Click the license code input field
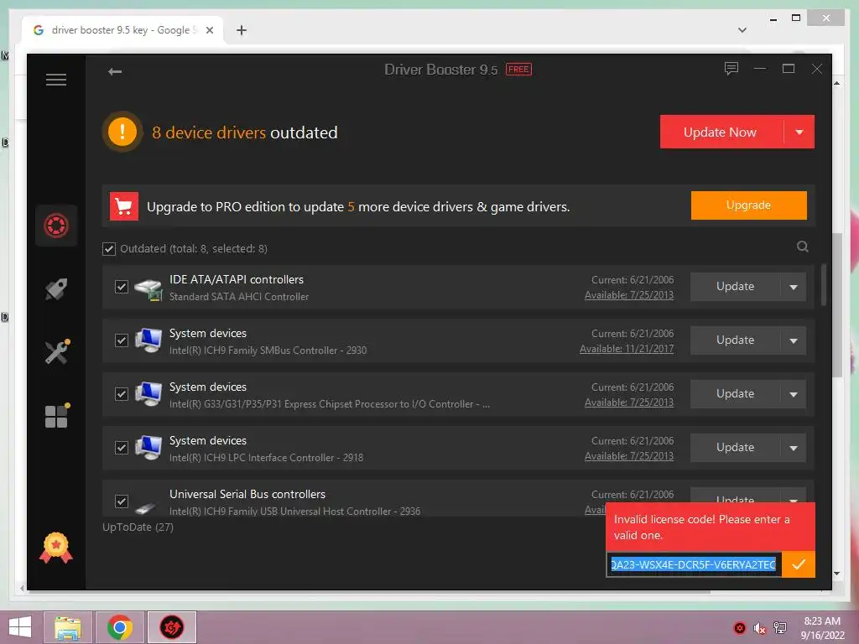The image size is (859, 644). tap(694, 564)
